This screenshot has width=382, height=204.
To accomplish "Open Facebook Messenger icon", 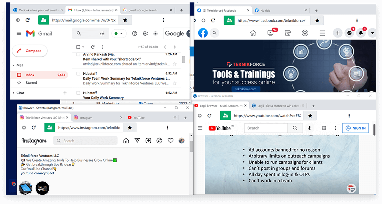I will (349, 33).
